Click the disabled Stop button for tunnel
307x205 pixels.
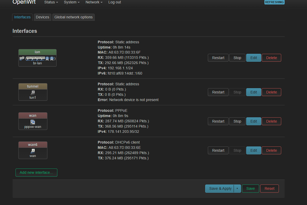pos(237,92)
